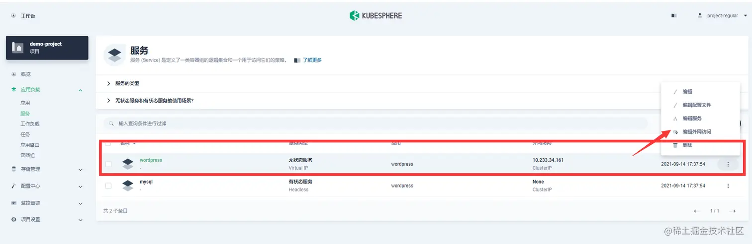Open 应用 in the sidebar
This screenshot has width=752, height=244.
[x=25, y=103]
